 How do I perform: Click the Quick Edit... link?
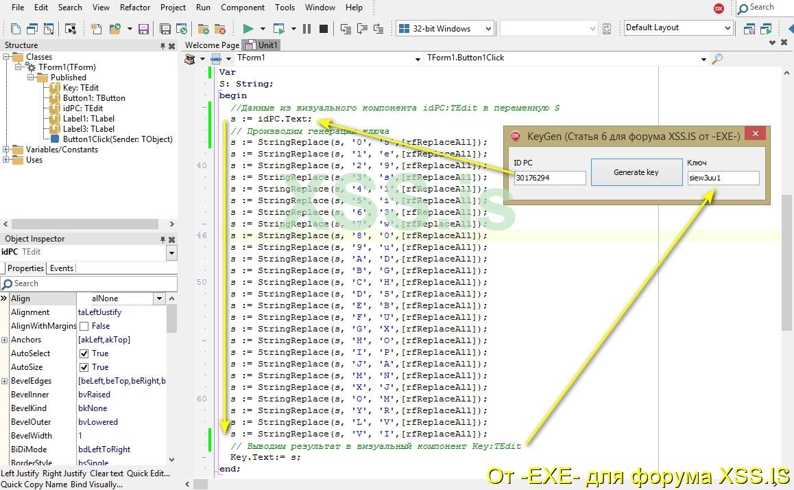[x=148, y=473]
